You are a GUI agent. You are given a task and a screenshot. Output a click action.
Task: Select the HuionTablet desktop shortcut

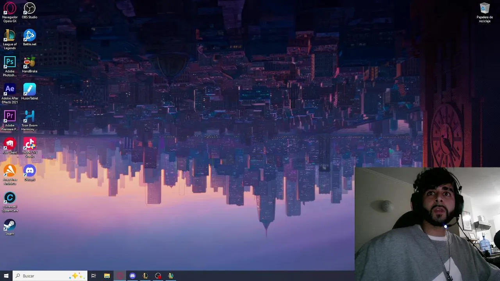30,92
